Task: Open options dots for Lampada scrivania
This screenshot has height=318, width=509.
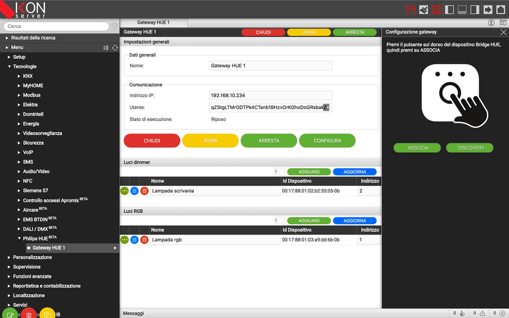Action: [x=124, y=191]
